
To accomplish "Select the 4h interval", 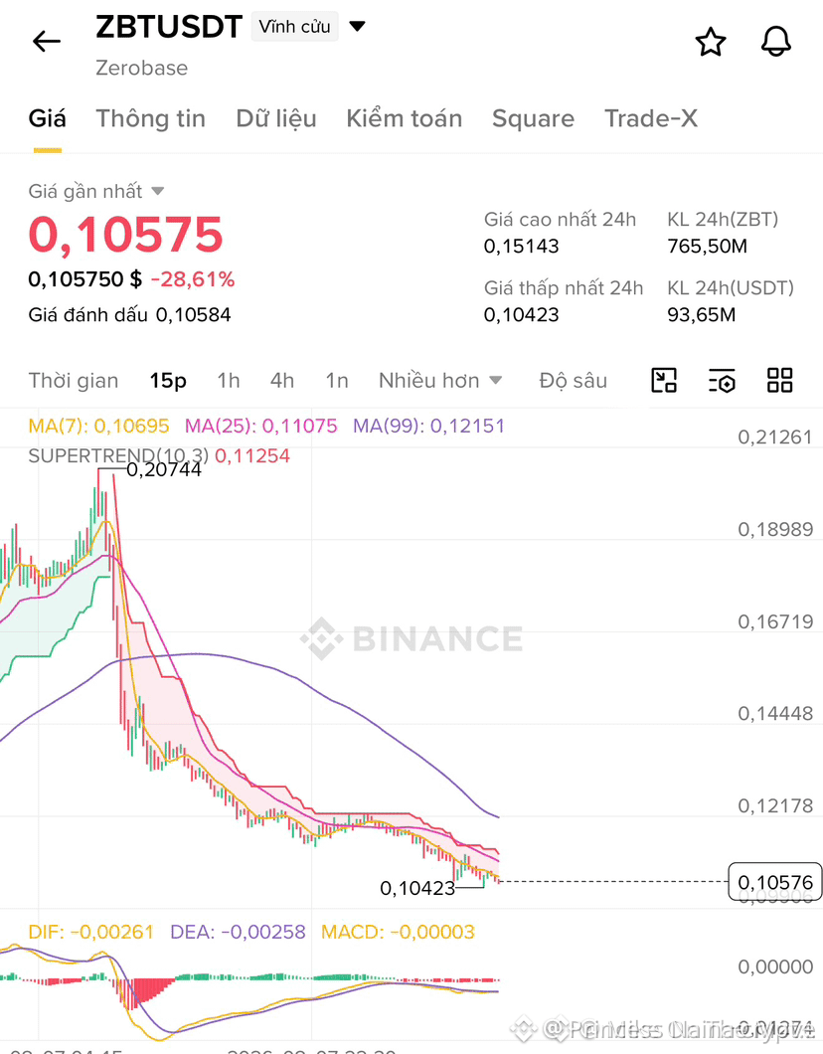I will pyautogui.click(x=282, y=381).
